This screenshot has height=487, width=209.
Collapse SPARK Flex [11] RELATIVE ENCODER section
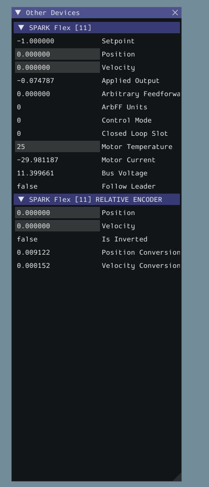[x=21, y=200]
